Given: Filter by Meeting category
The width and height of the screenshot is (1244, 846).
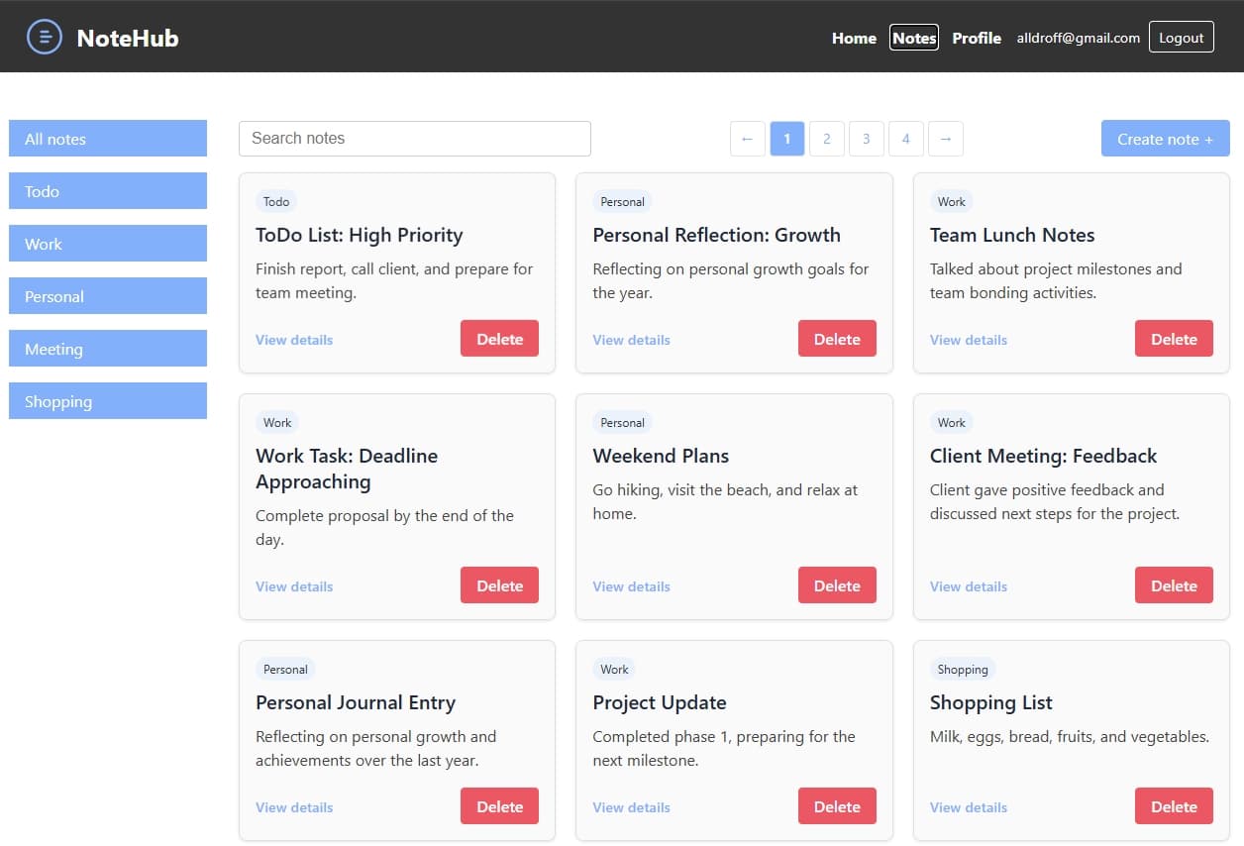Looking at the screenshot, I should click(108, 349).
